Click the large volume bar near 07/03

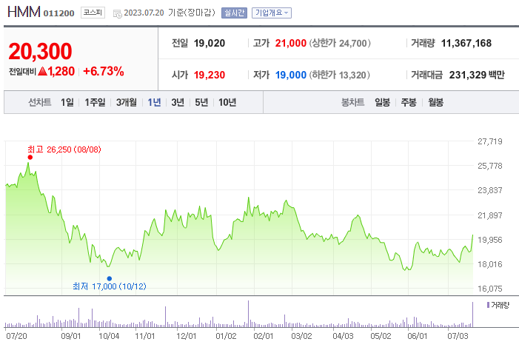(x=472, y=315)
